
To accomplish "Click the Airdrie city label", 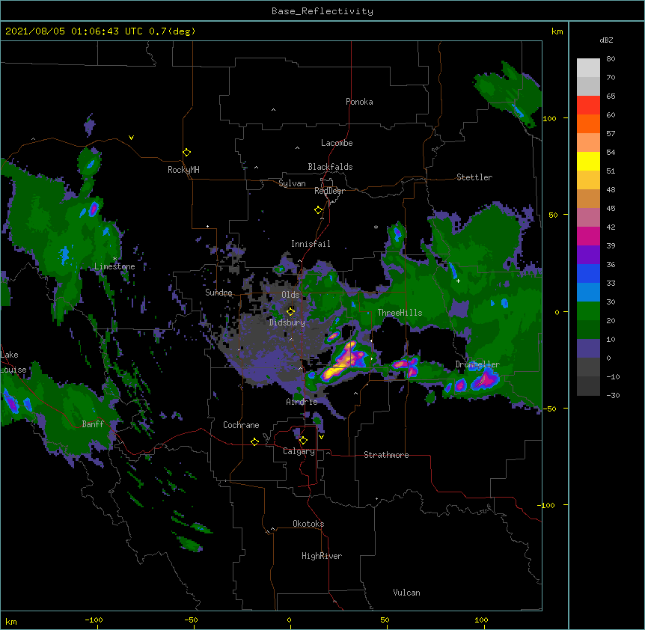I will click(x=302, y=402).
